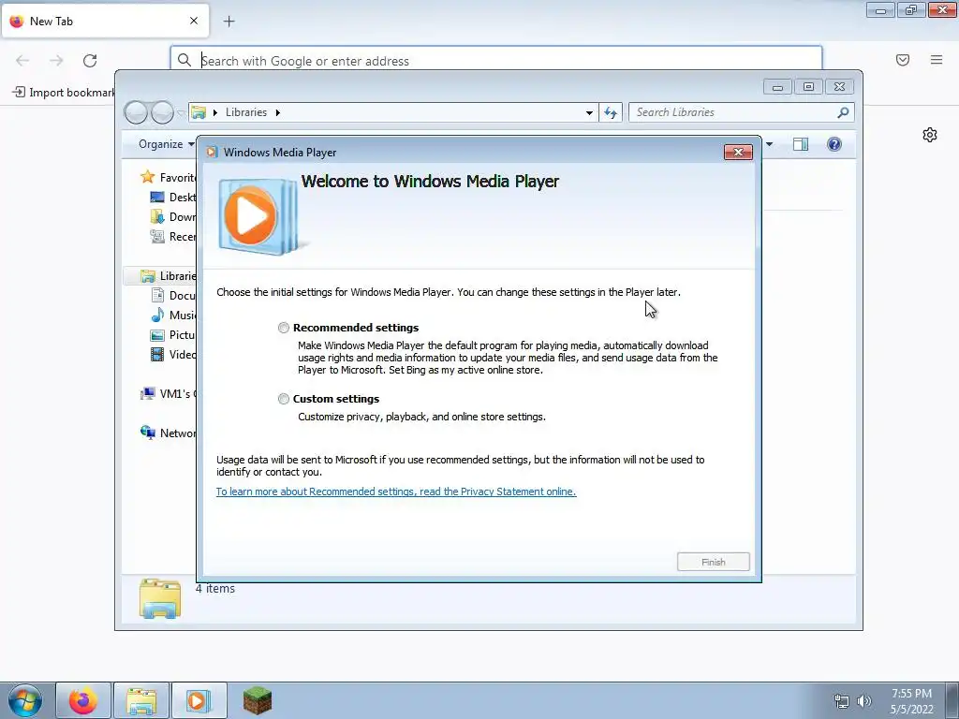Click the Windows Media Player title bar icon
This screenshot has height=719, width=959.
[212, 153]
